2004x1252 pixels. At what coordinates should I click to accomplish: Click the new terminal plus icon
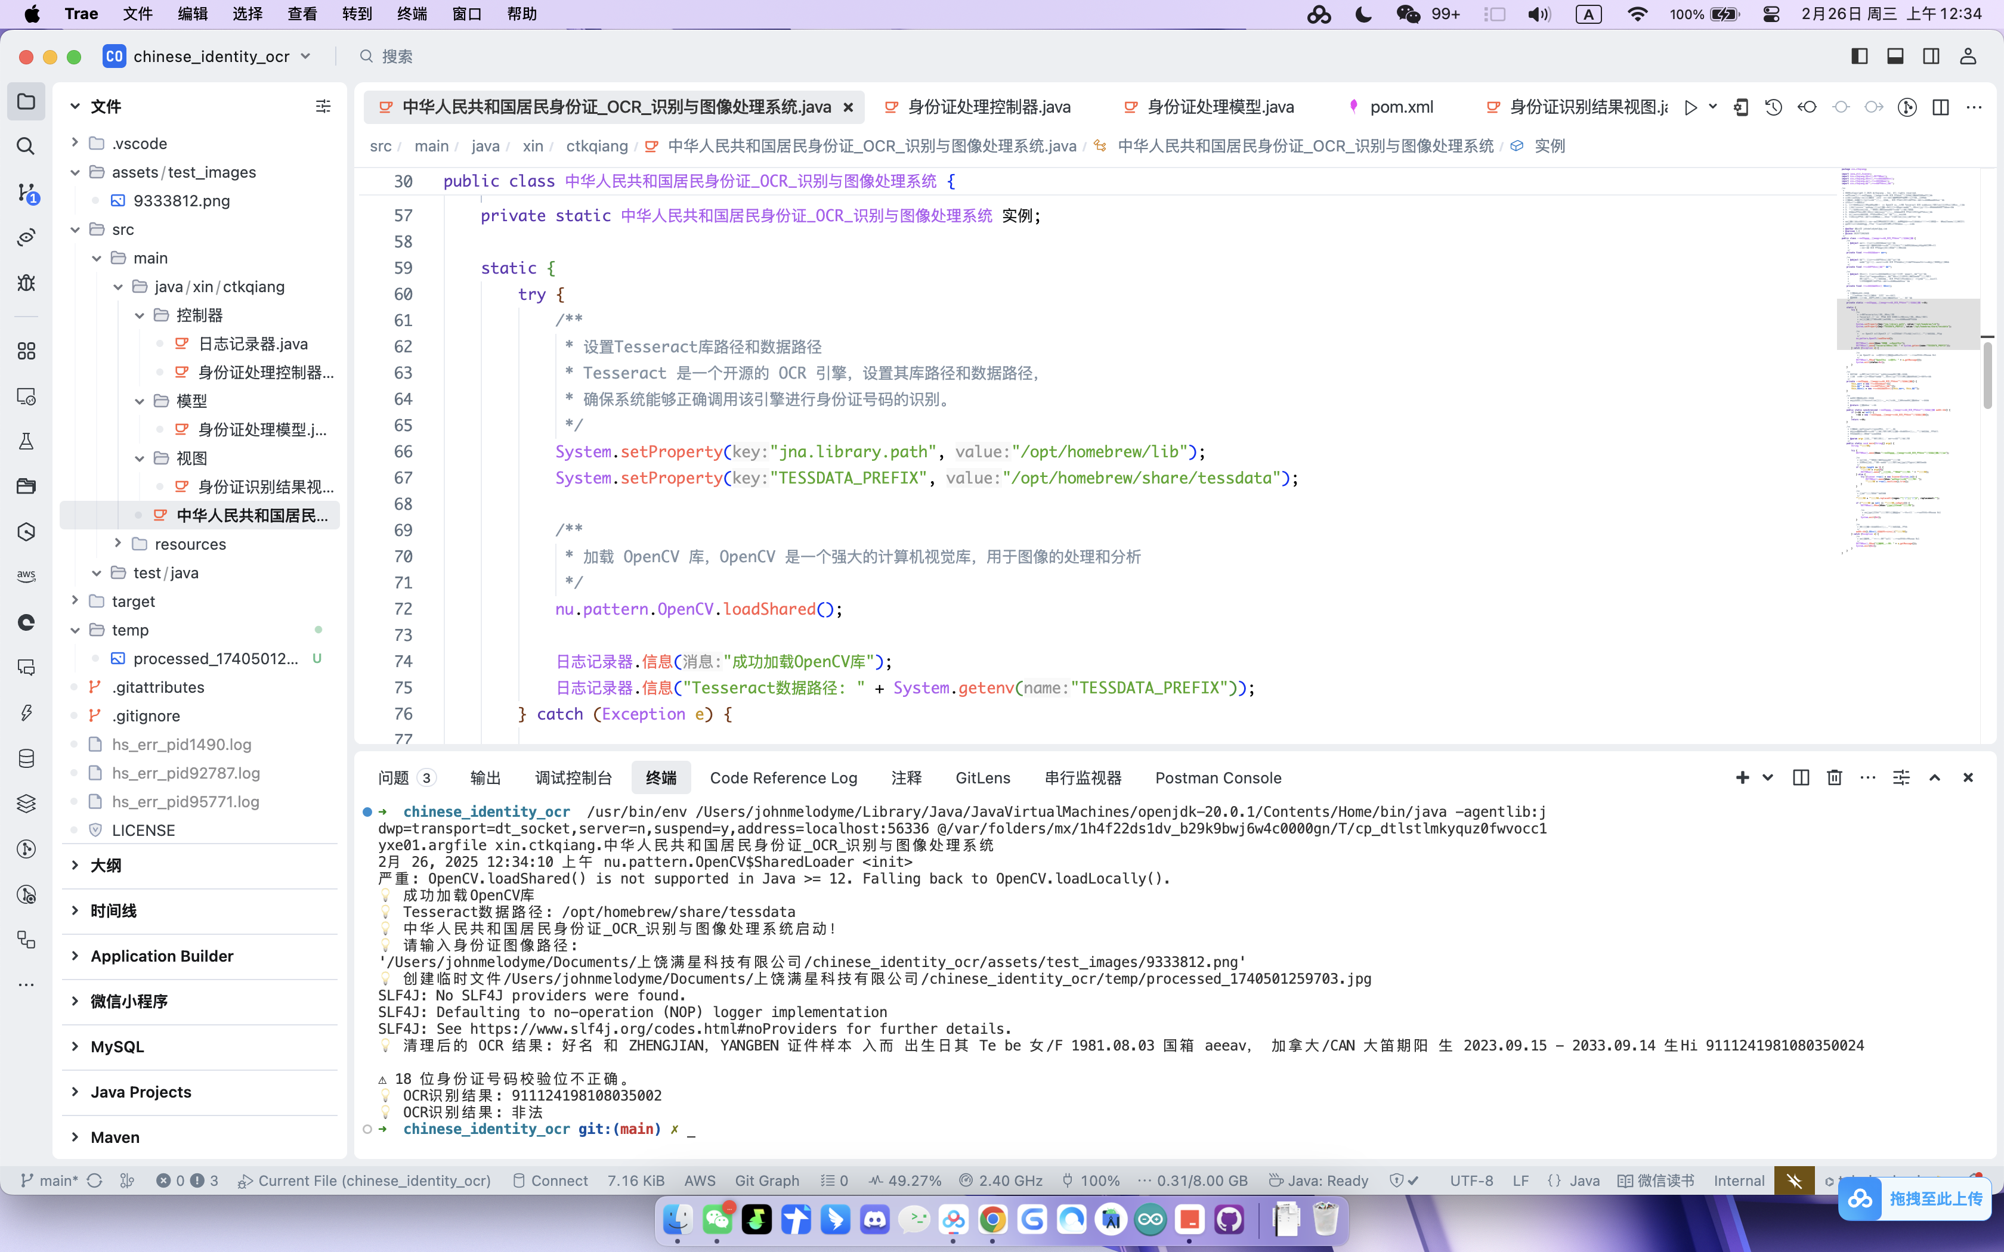coord(1742,777)
